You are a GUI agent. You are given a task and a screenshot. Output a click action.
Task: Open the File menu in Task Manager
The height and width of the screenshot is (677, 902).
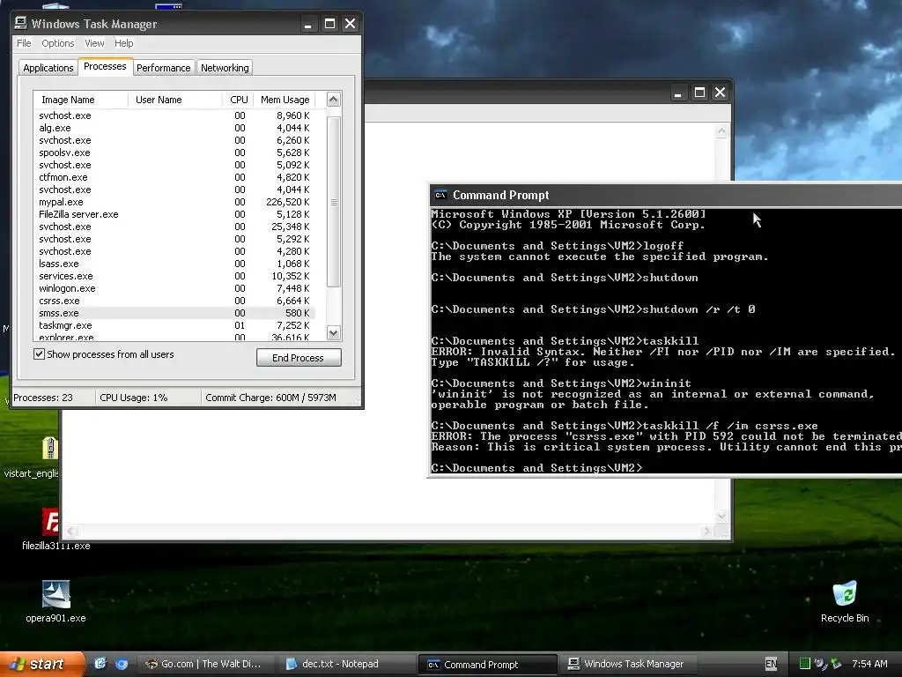(x=24, y=43)
